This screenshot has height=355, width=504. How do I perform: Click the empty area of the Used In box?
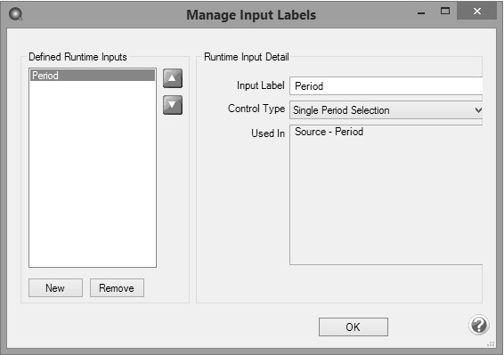click(x=386, y=201)
